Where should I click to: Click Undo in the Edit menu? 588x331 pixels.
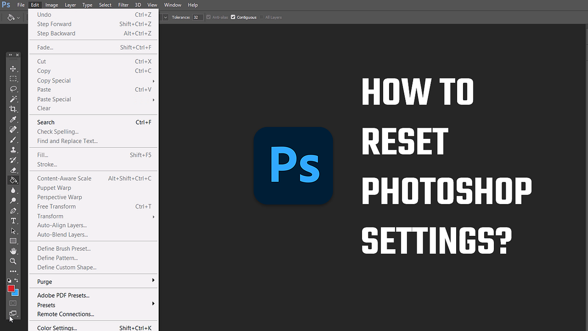tap(44, 14)
